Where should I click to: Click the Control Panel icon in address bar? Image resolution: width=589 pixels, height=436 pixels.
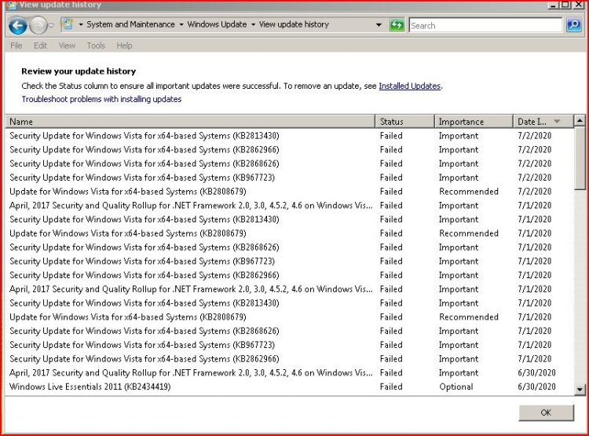click(68, 24)
